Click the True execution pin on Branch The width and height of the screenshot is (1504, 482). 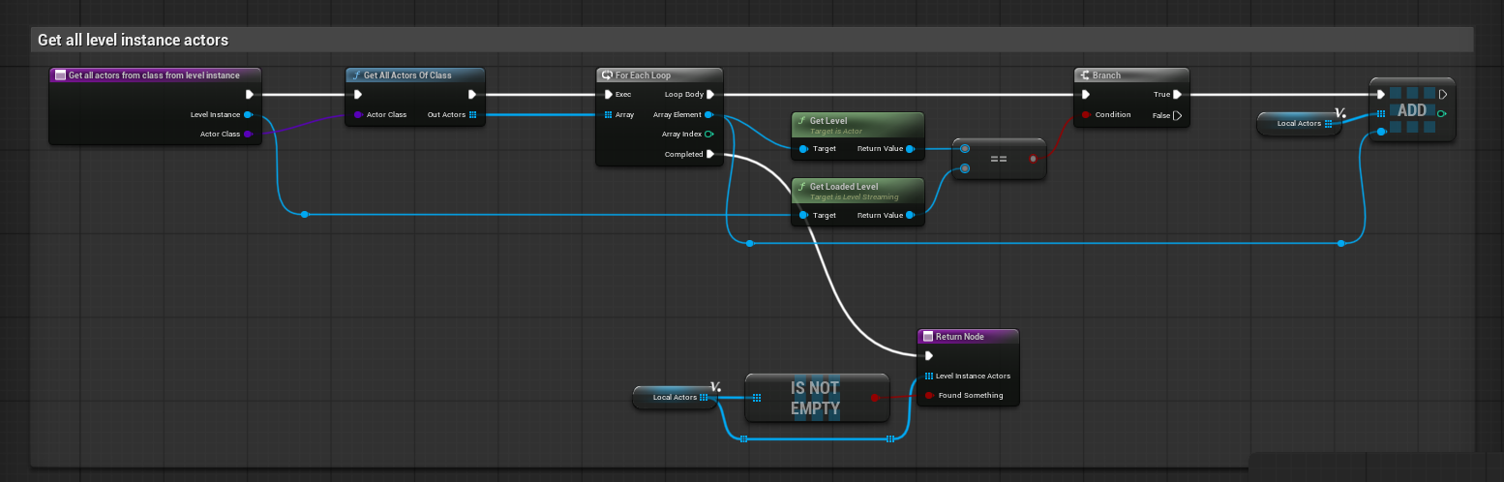click(x=1177, y=95)
